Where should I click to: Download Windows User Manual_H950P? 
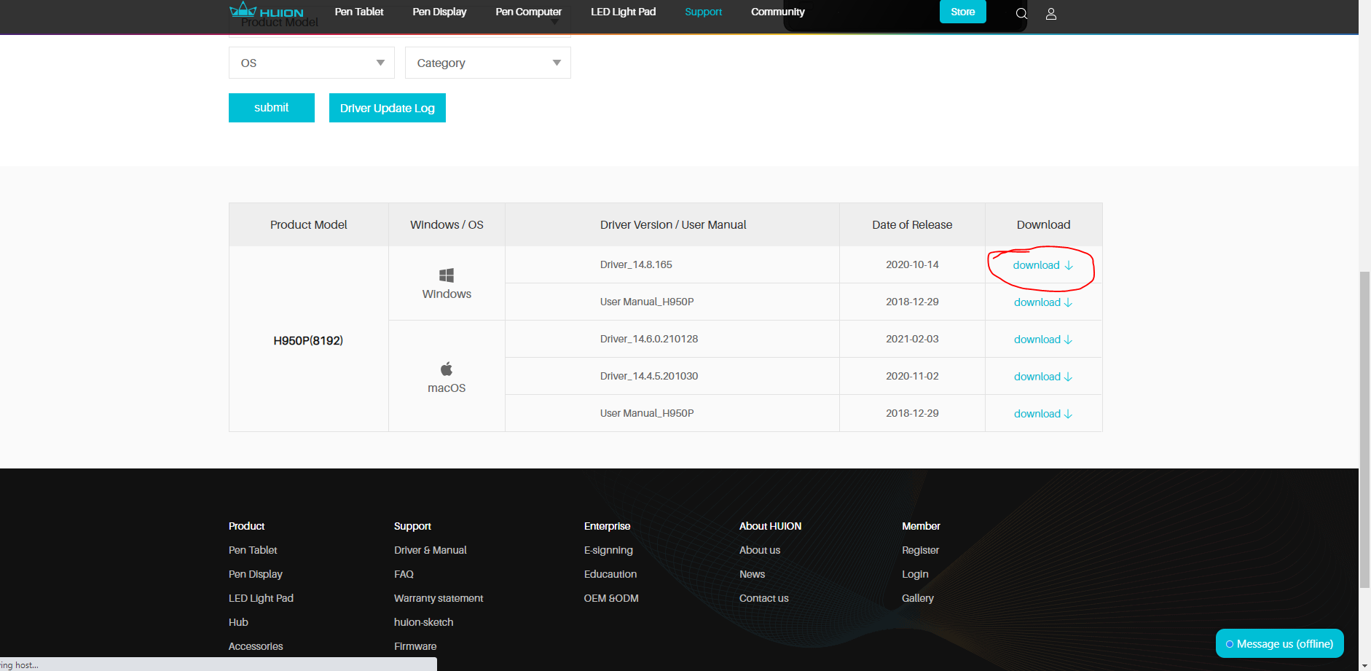1043,302
